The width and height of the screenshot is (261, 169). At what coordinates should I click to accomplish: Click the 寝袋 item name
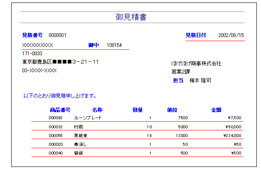pyautogui.click(x=78, y=153)
